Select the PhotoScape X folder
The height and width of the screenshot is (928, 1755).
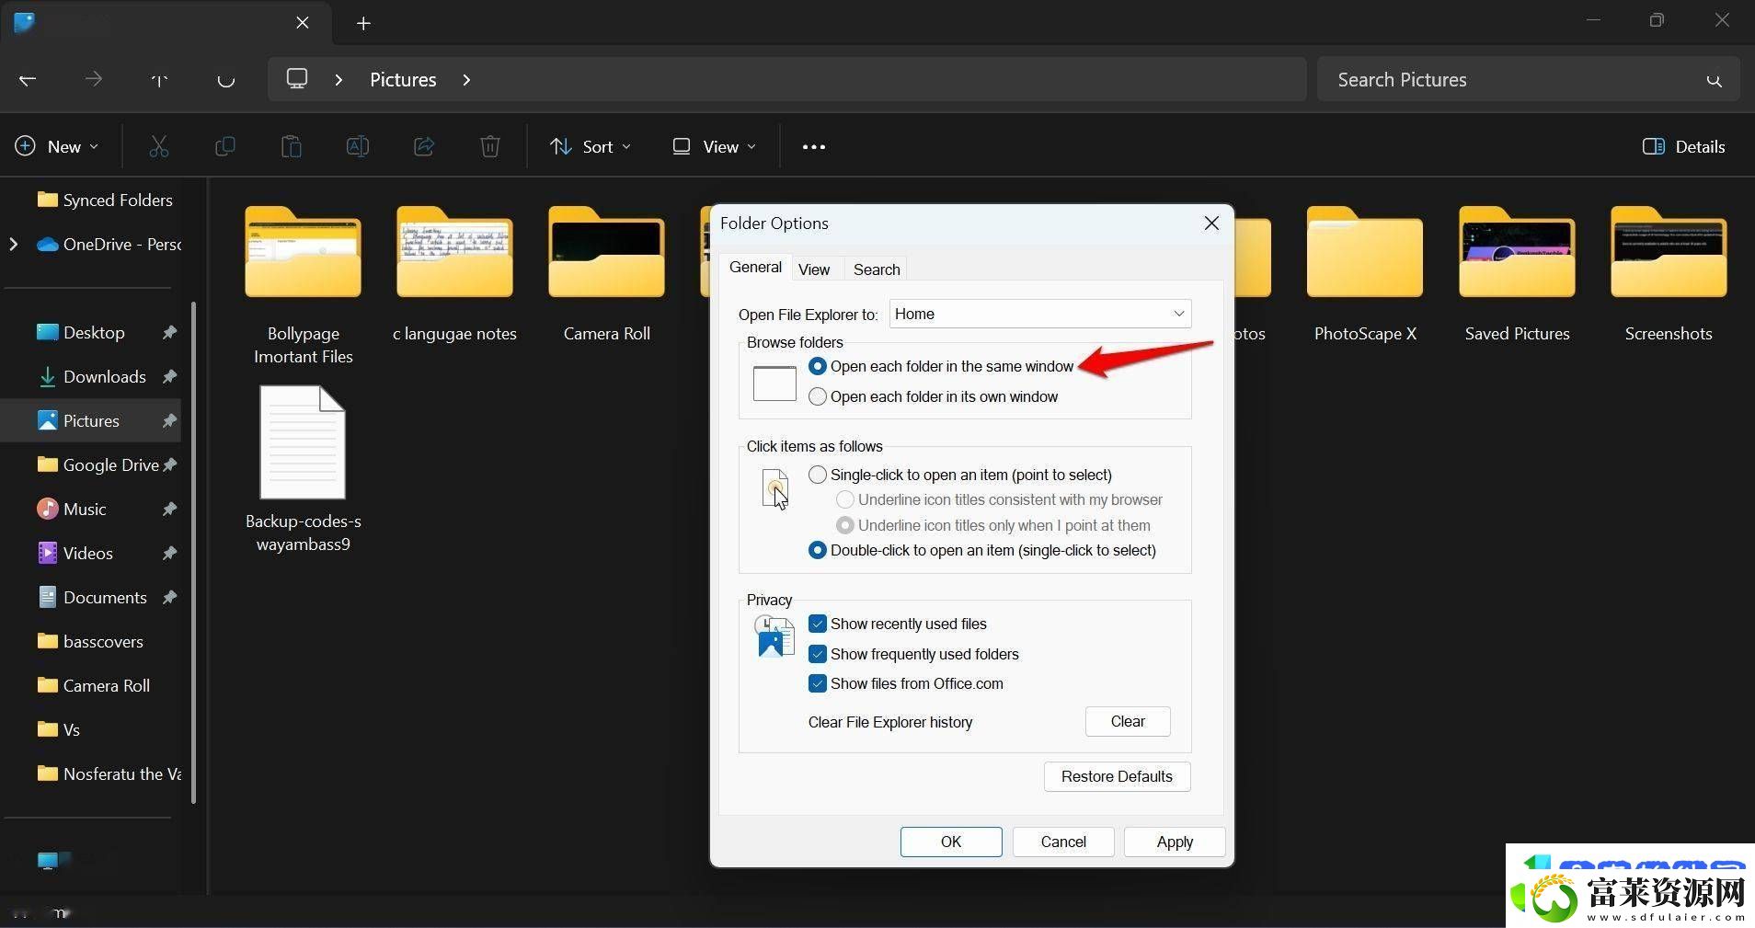tap(1365, 275)
